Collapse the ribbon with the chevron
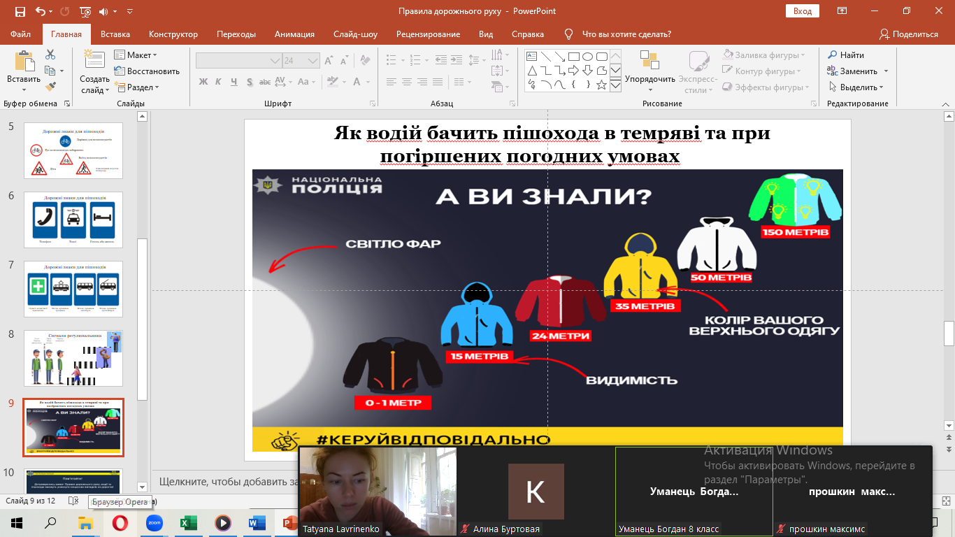This screenshot has width=955, height=537. 947,103
